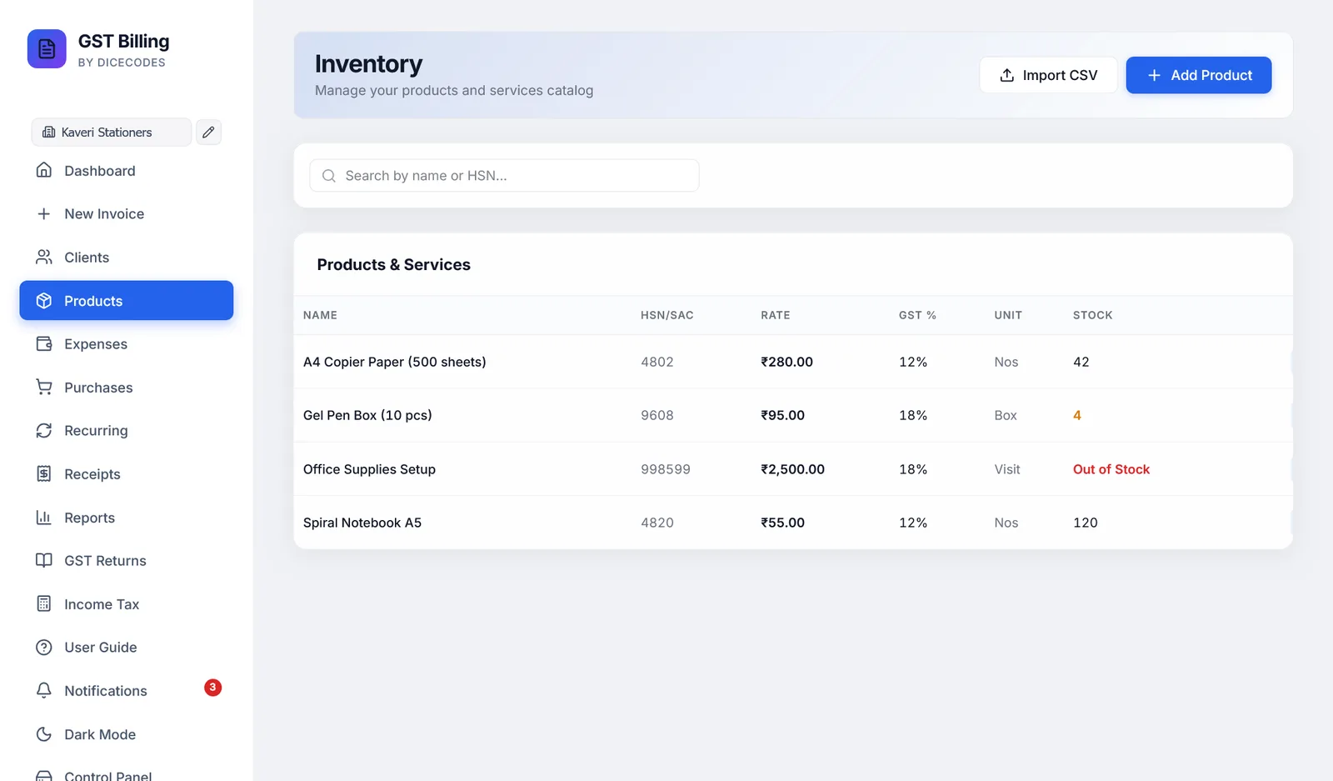Click the HSN/SAC column header
This screenshot has height=781, width=1333.
(666, 315)
